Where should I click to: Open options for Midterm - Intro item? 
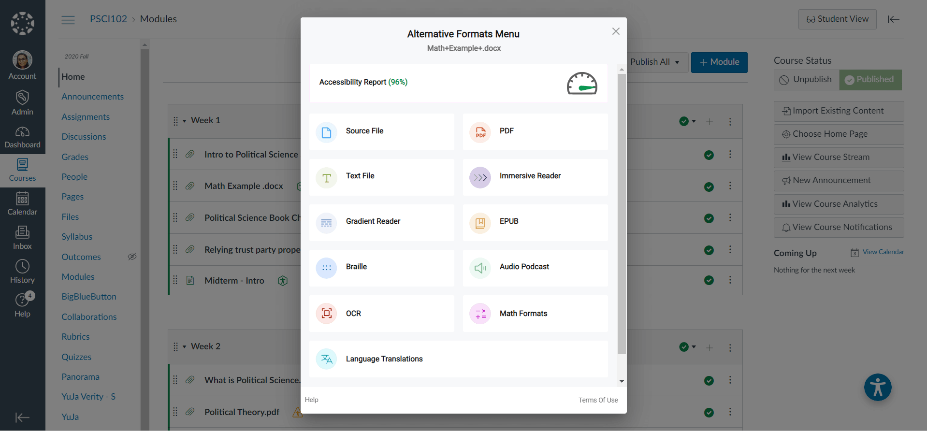[730, 280]
